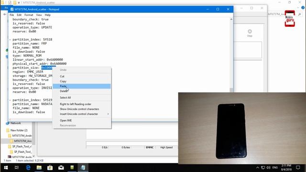The height and width of the screenshot is (172, 306).
Task: Choose Delete from the context menu
Action: click(82, 91)
